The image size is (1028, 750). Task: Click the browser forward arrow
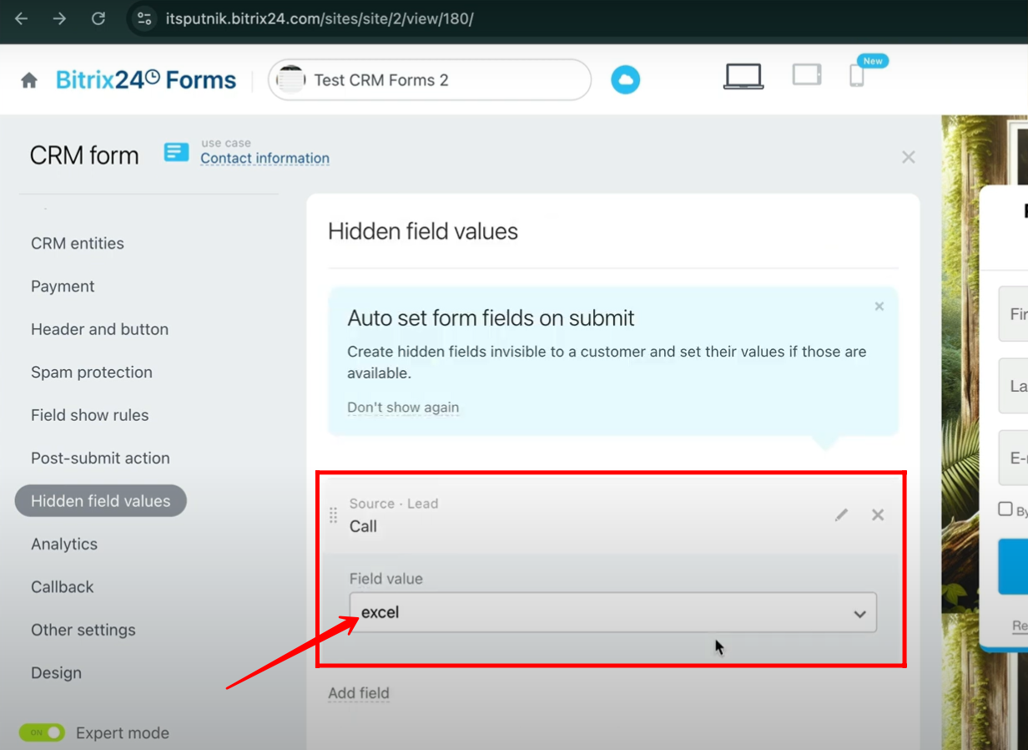(59, 18)
